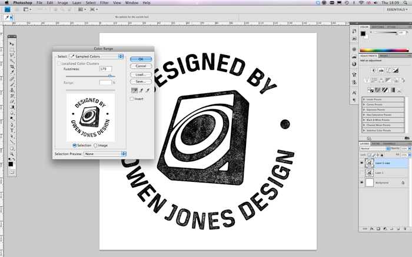This screenshot has height=257, width=412.
Task: Select the Dodge tool
Action: point(12,119)
